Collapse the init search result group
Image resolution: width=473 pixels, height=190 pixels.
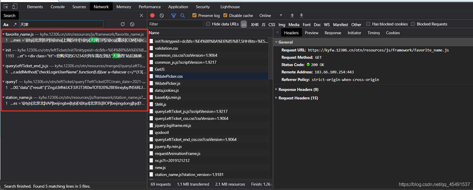[x=4, y=50]
